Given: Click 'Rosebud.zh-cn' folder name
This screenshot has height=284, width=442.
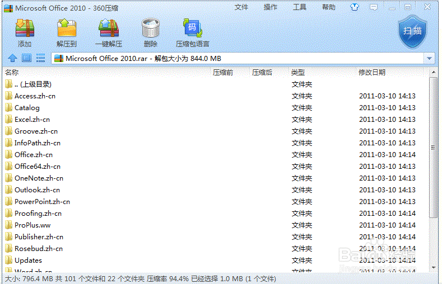Looking at the screenshot, I should (39, 249).
